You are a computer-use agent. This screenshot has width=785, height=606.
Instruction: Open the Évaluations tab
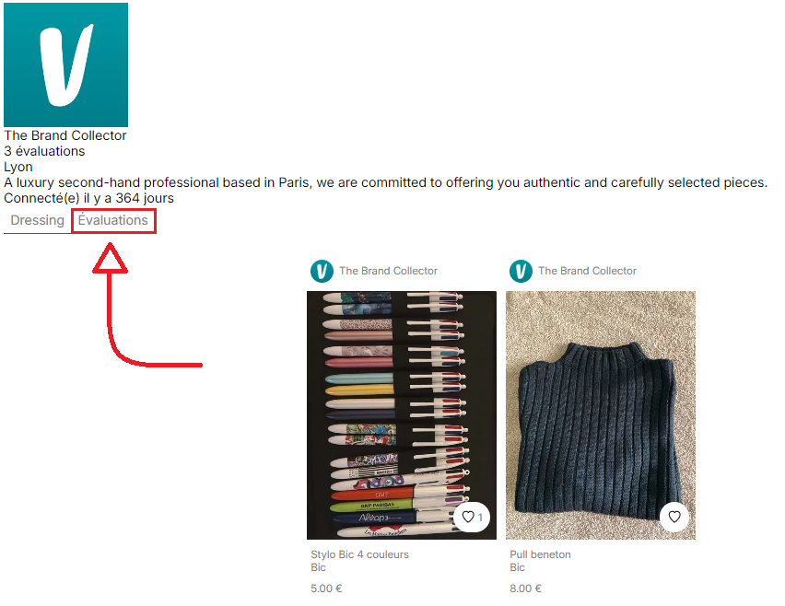(113, 221)
